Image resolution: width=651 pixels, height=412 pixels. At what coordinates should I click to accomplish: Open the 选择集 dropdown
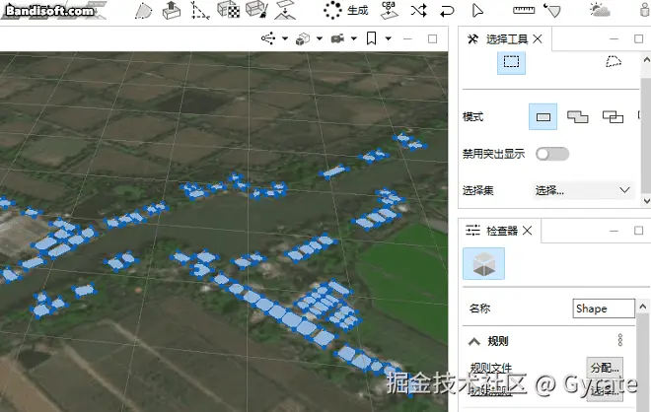(583, 189)
